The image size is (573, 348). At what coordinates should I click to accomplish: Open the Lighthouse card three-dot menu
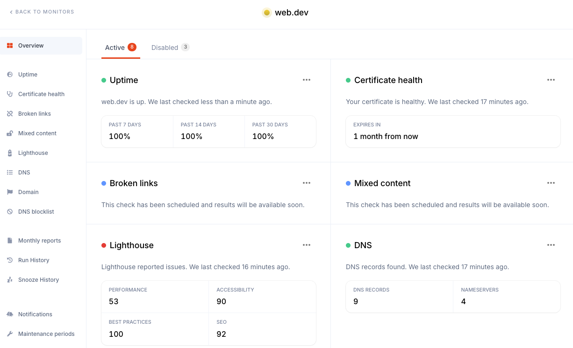pos(307,245)
